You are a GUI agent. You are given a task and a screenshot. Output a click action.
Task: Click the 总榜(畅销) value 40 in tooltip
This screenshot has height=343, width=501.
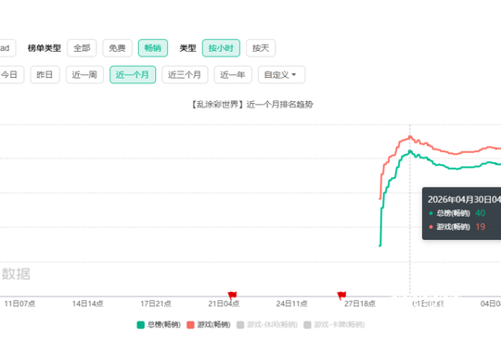[x=480, y=213]
